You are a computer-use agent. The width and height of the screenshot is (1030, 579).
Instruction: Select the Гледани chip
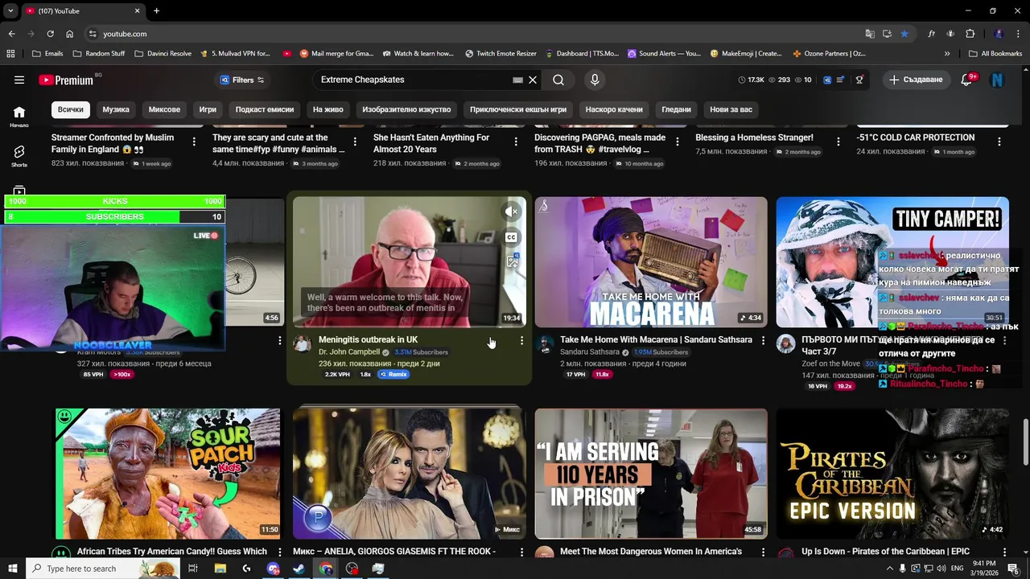click(x=676, y=109)
